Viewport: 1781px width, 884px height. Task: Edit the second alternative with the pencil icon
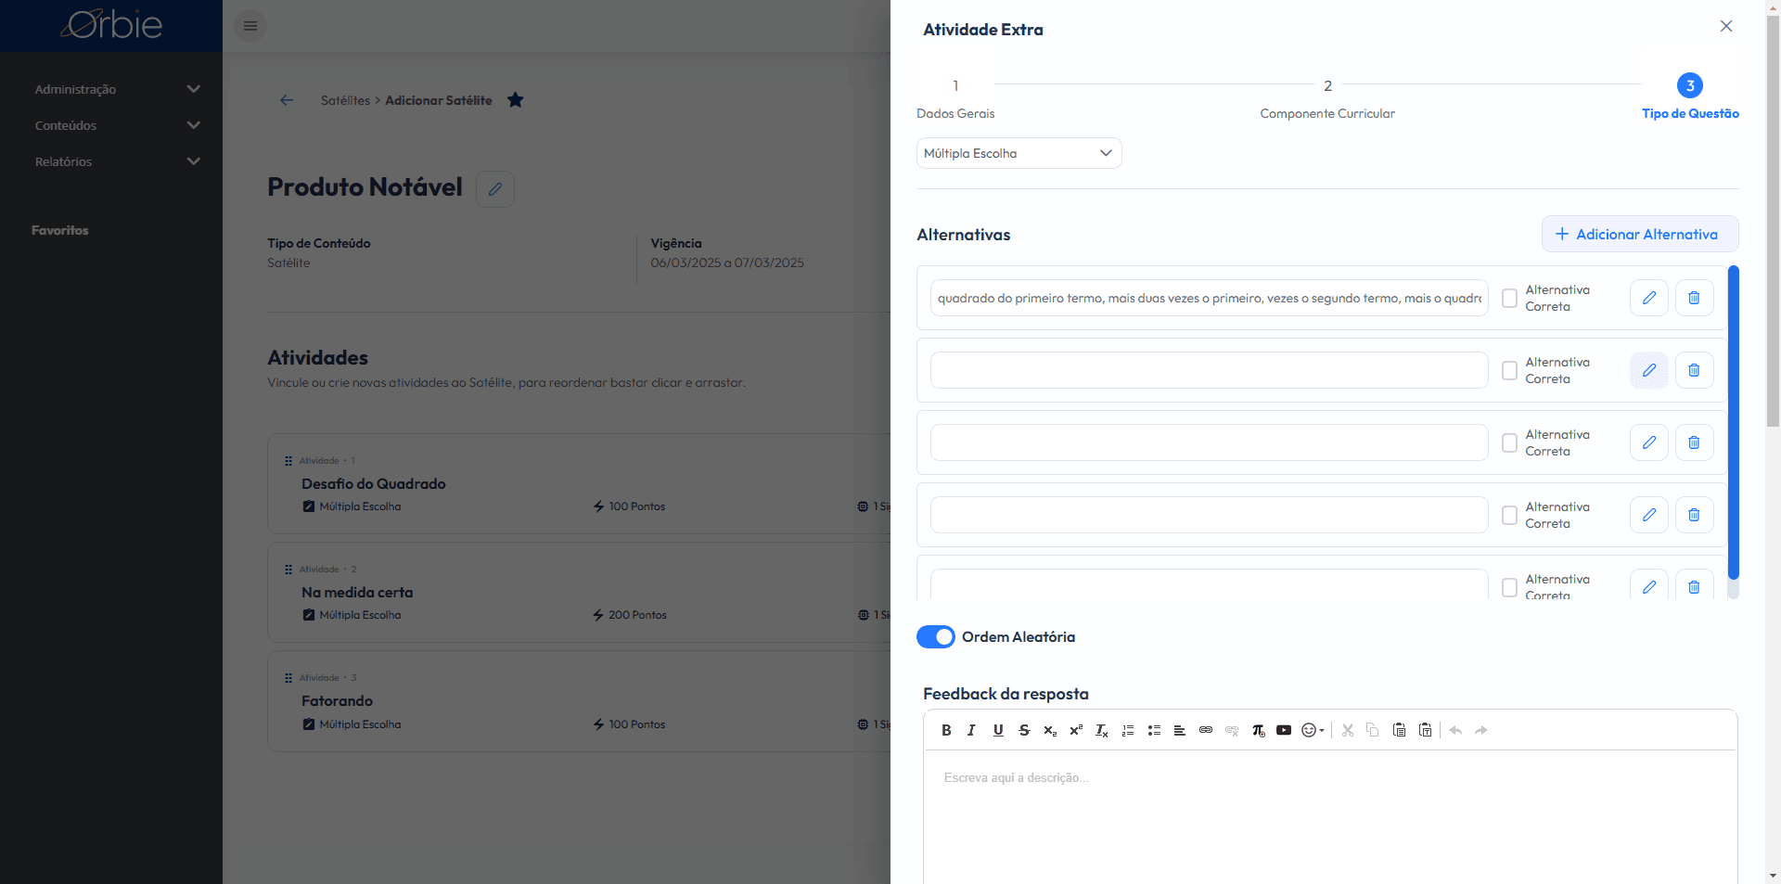[x=1649, y=370]
